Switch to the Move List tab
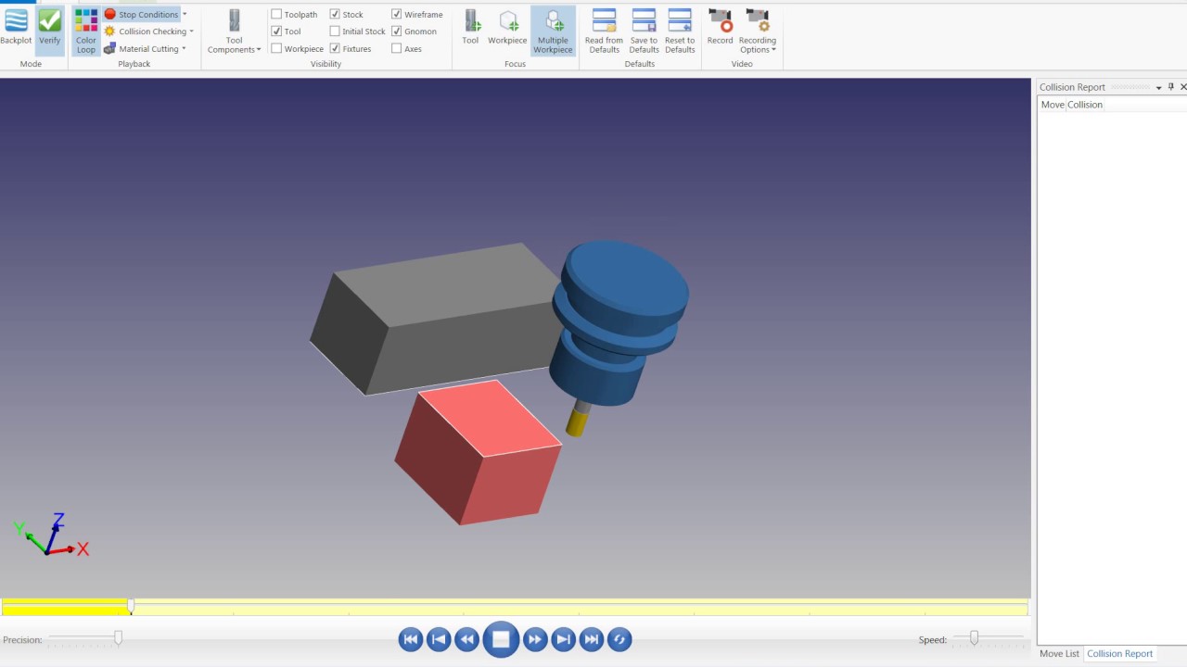1187x667 pixels. 1059,654
